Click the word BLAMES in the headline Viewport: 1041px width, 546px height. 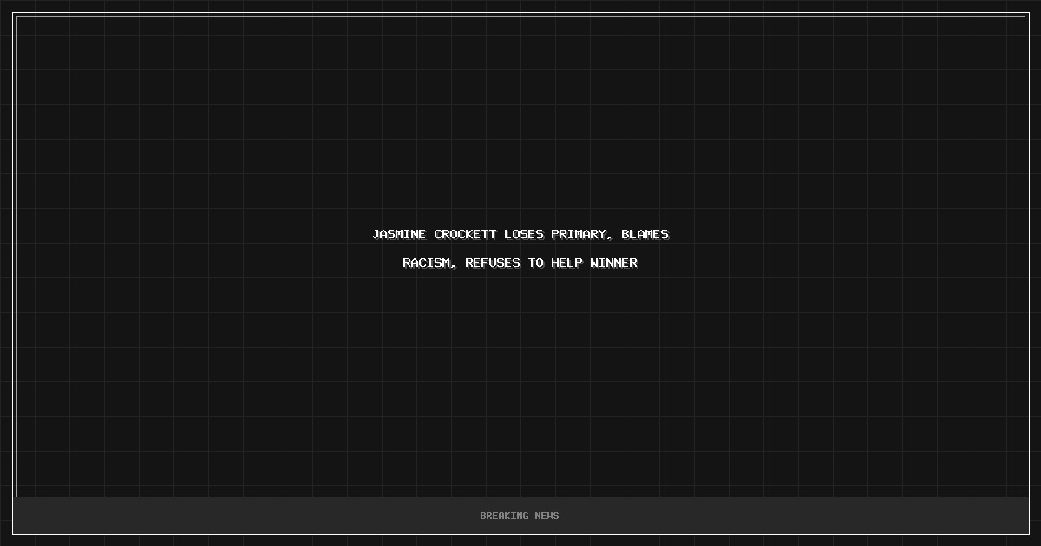click(645, 234)
